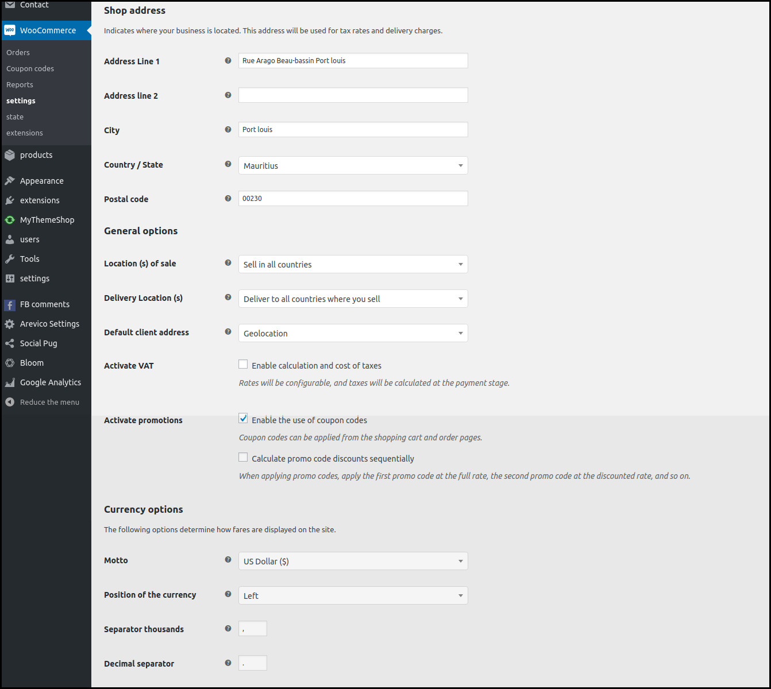The height and width of the screenshot is (689, 771).
Task: Click the FB comments Facebook icon
Action: (x=10, y=305)
